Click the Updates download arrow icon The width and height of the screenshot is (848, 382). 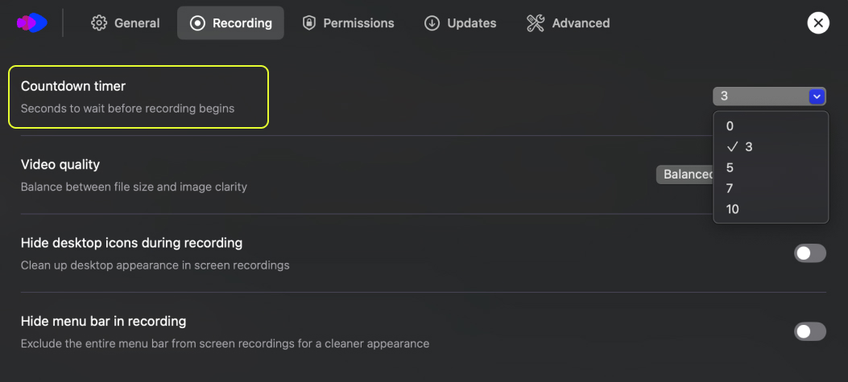432,23
